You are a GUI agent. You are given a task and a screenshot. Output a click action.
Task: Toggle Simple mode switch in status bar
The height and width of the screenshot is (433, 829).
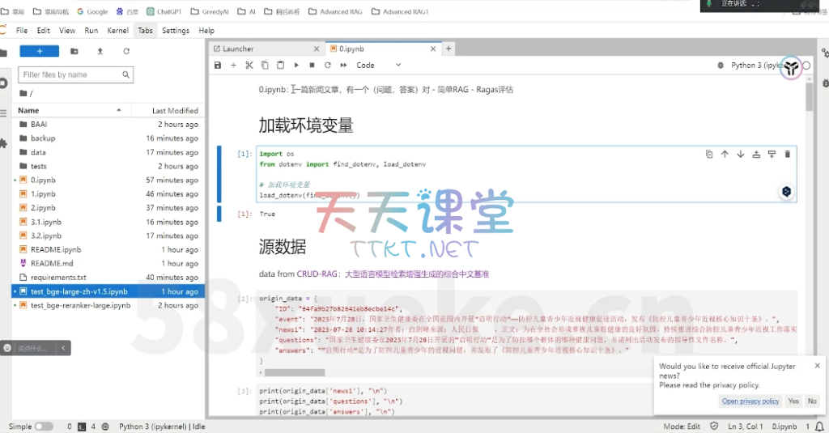pyautogui.click(x=44, y=426)
